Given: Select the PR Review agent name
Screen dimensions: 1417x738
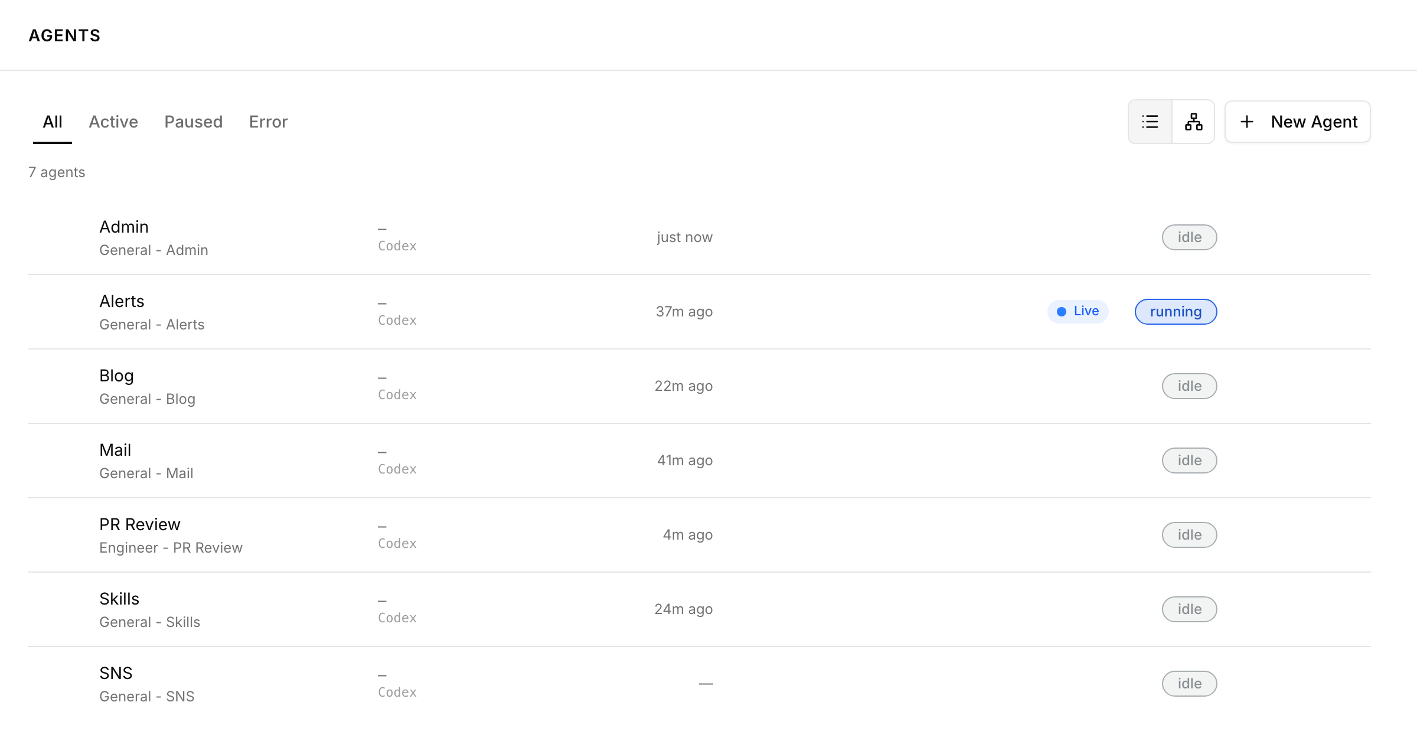Looking at the screenshot, I should [140, 524].
